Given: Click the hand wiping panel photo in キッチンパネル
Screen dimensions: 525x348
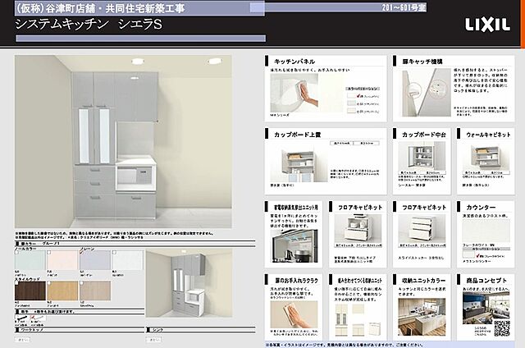Looking at the screenshot, I should coord(294,93).
